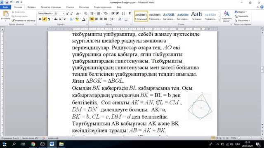Click the Undo arrow in title bar
This screenshot has width=264, height=148.
tap(11, 2)
